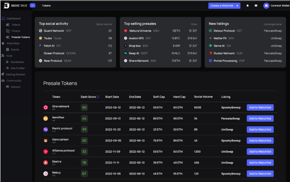Screen dimensions: 290x182
Task: Click the Avalon GFX icon
Action: pyautogui.click(x=126, y=38)
